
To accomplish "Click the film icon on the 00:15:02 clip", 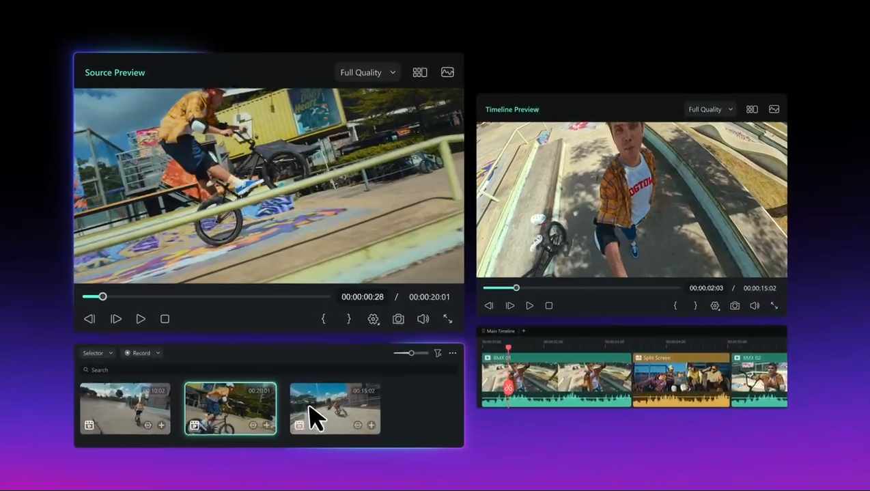I will pyautogui.click(x=299, y=425).
